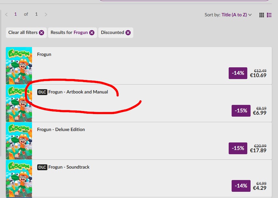Click the DLC tag on Artbook and Manual
The width and height of the screenshot is (278, 198).
point(42,92)
